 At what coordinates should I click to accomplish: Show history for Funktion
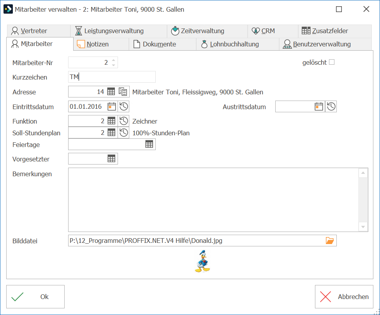coord(123,121)
